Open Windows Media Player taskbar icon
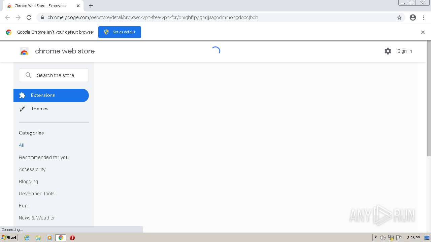The image size is (431, 242). click(49, 238)
